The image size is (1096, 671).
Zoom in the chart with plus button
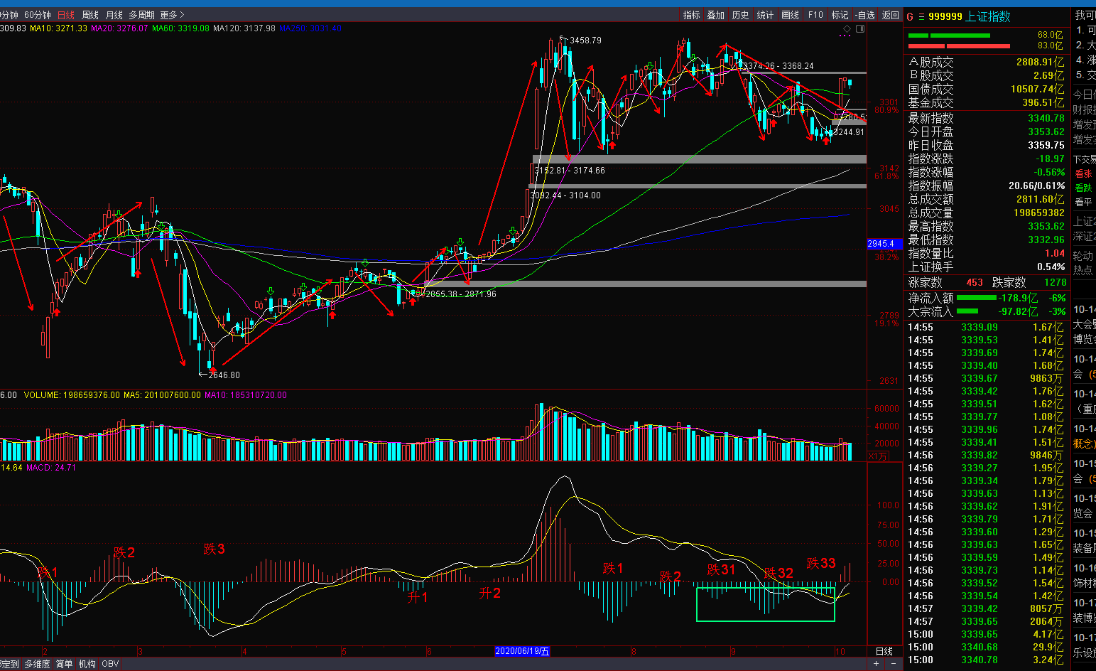876,664
